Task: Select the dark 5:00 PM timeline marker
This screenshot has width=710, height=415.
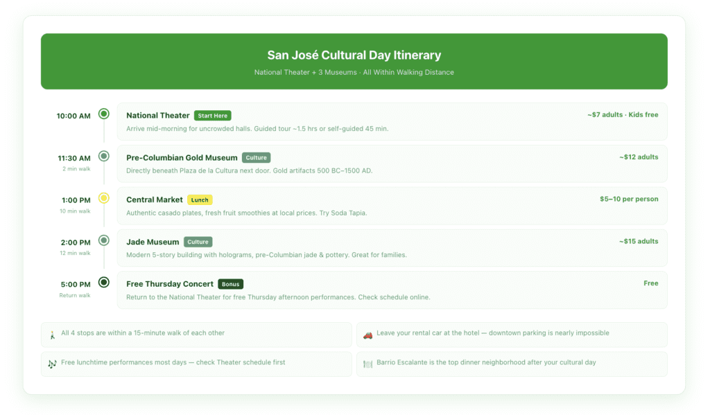Action: pos(104,283)
